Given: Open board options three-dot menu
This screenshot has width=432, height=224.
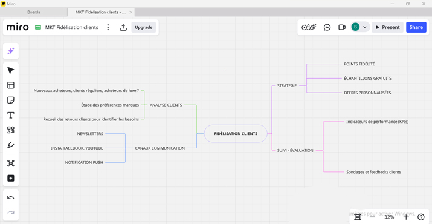Looking at the screenshot, I should click(108, 27).
